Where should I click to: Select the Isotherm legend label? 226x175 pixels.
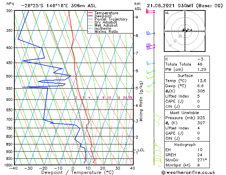[x=103, y=28]
